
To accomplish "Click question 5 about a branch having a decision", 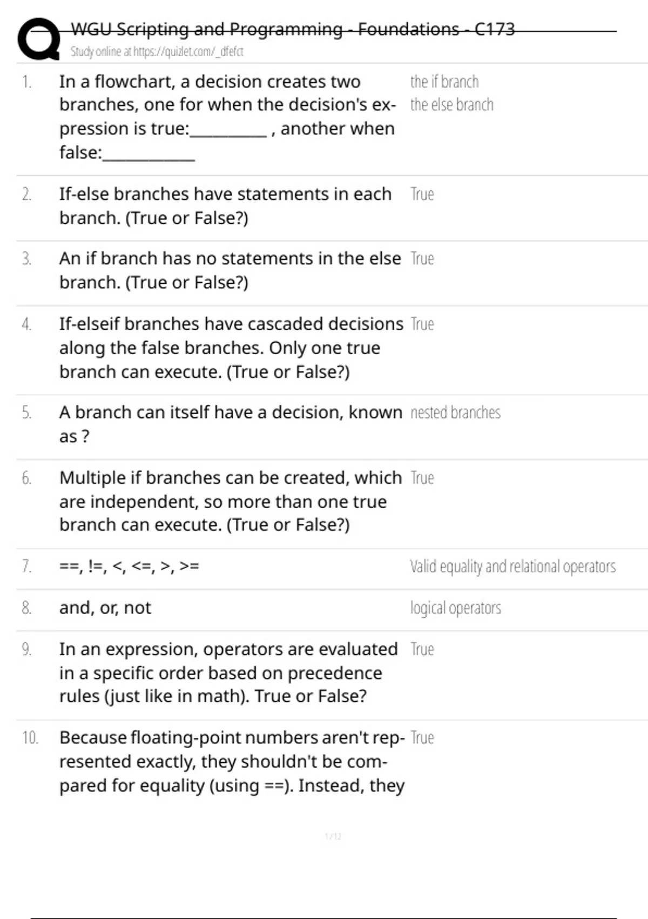I will click(x=231, y=424).
